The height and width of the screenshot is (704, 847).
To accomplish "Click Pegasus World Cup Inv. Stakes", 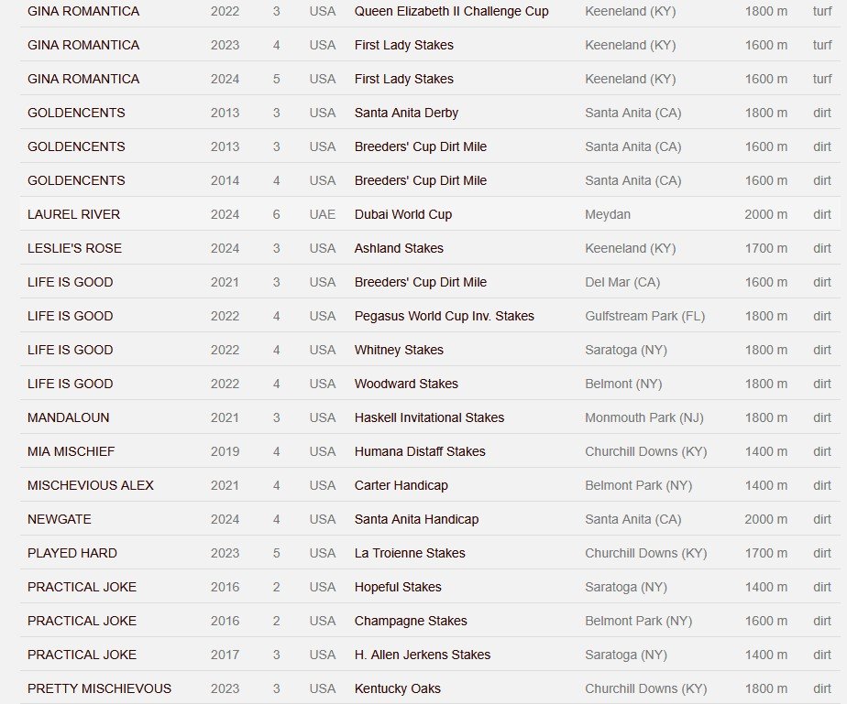I will click(444, 316).
